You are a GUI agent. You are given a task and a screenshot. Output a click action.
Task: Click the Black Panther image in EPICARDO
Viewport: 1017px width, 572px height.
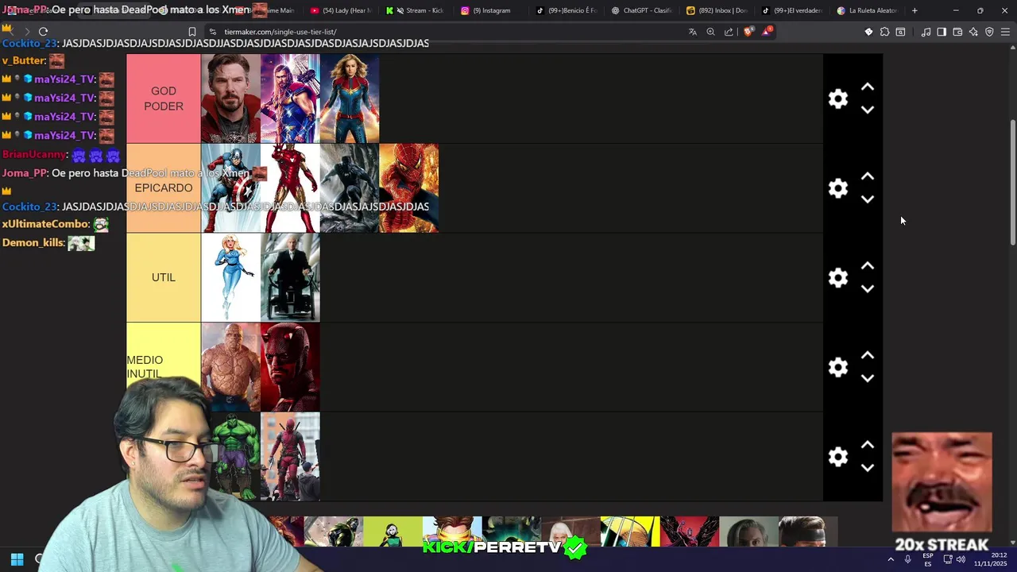[x=350, y=188]
